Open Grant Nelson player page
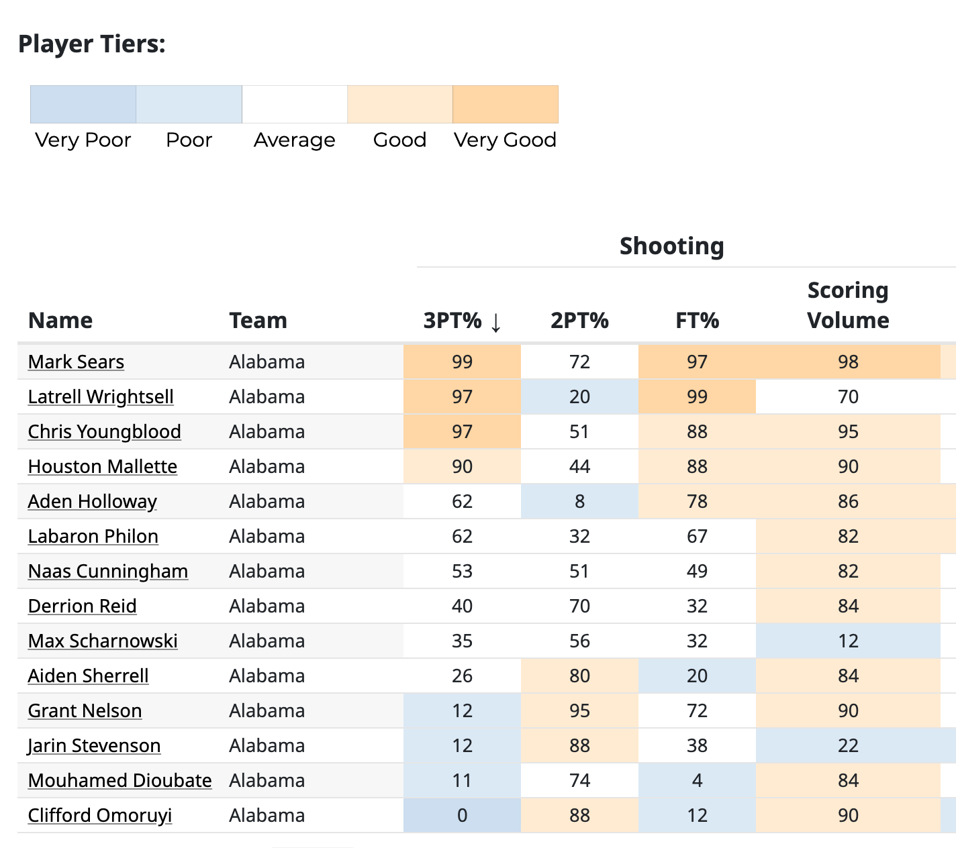 coord(85,710)
